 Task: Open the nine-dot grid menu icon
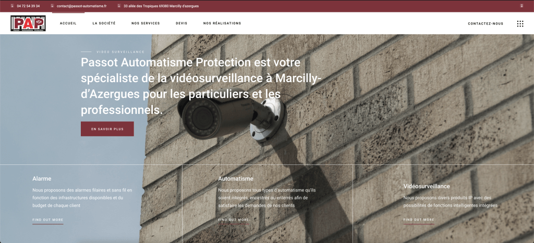[x=520, y=23]
